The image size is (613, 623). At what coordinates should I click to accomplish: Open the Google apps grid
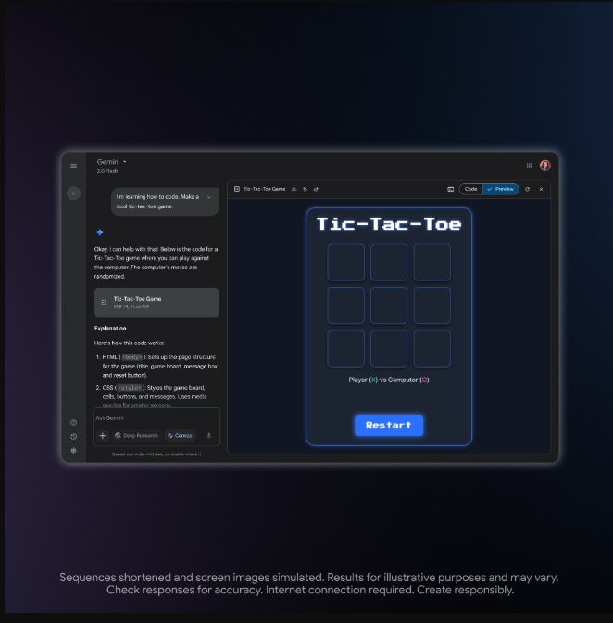click(x=529, y=166)
